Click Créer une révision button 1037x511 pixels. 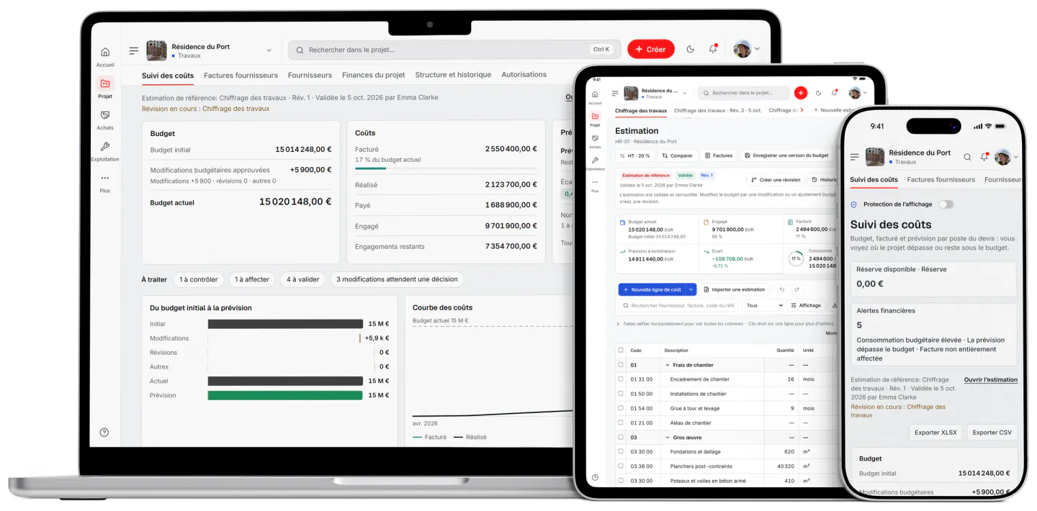tap(775, 180)
